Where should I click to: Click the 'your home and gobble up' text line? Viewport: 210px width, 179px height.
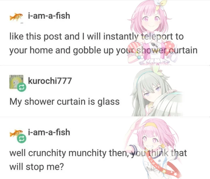pos(103,50)
